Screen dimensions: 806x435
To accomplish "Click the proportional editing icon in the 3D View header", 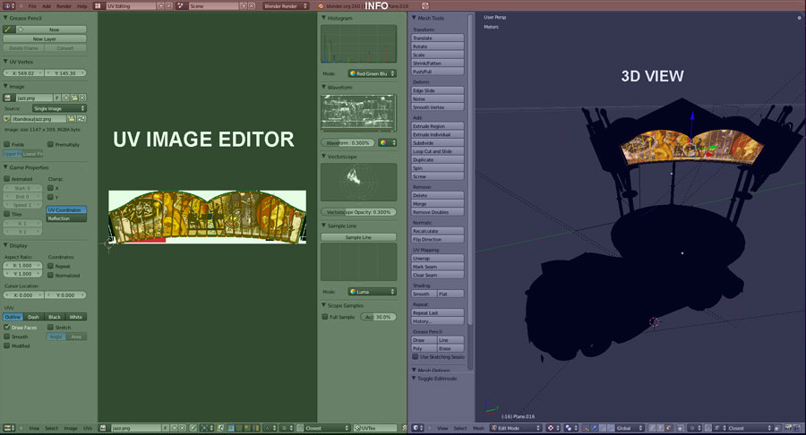I will [692, 428].
